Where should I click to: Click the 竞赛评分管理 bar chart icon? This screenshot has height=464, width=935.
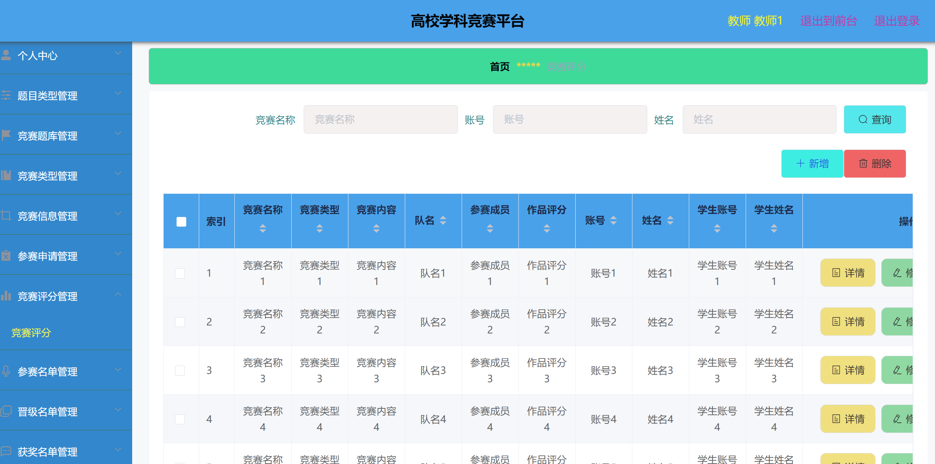coord(6,296)
